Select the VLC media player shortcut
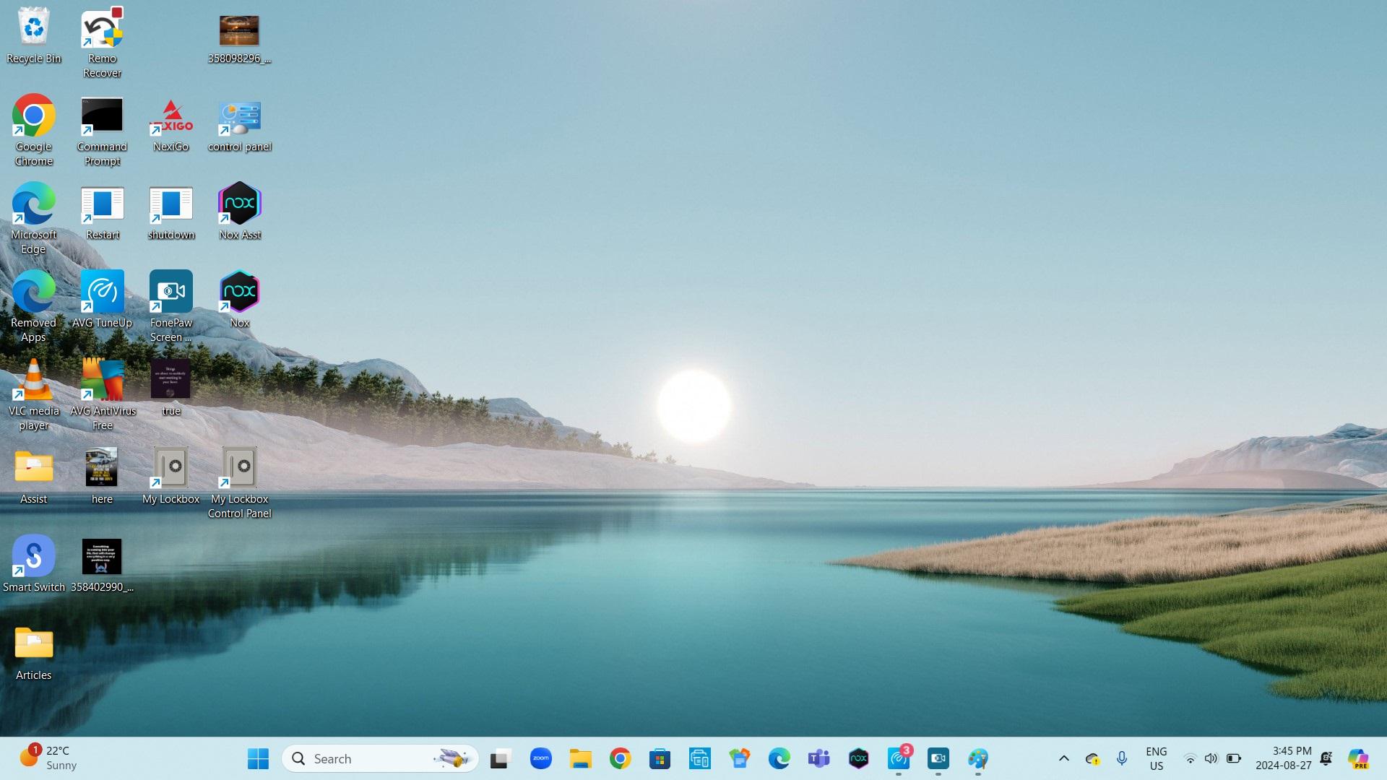The width and height of the screenshot is (1387, 780). [x=34, y=395]
